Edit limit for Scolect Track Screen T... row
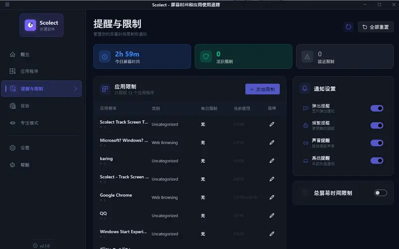 click(272, 124)
